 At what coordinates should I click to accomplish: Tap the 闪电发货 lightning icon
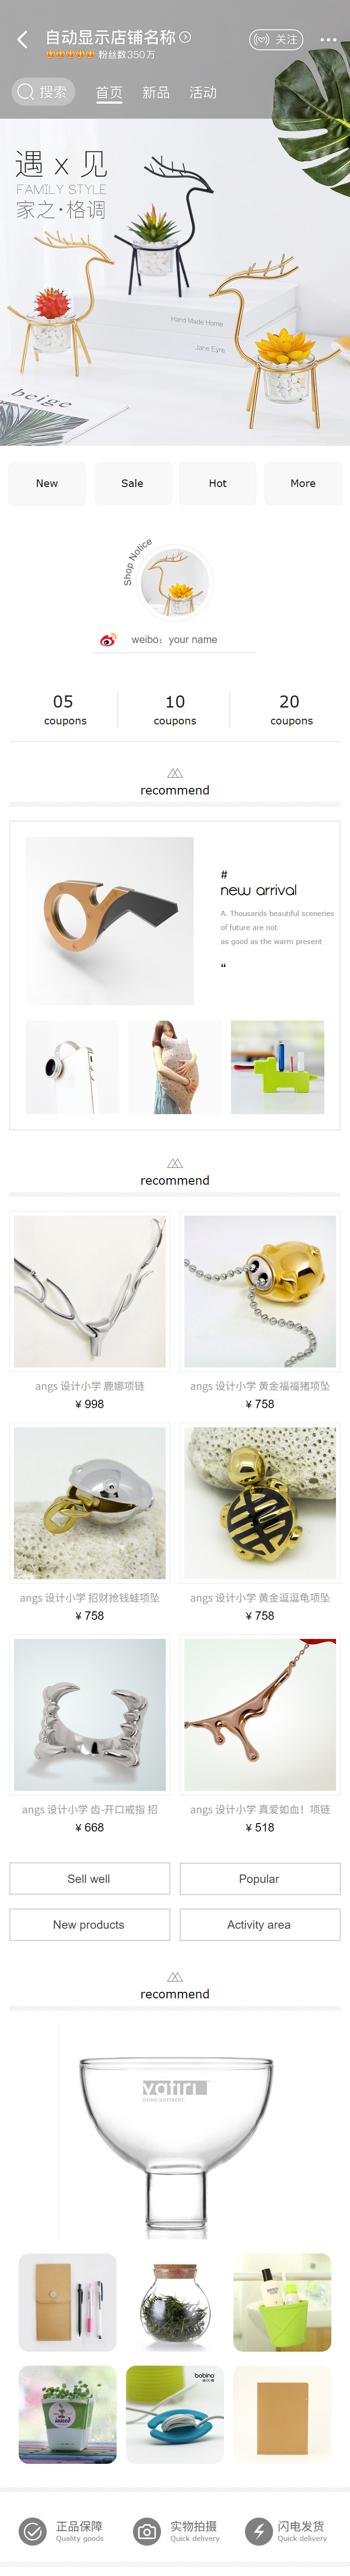(258, 2531)
